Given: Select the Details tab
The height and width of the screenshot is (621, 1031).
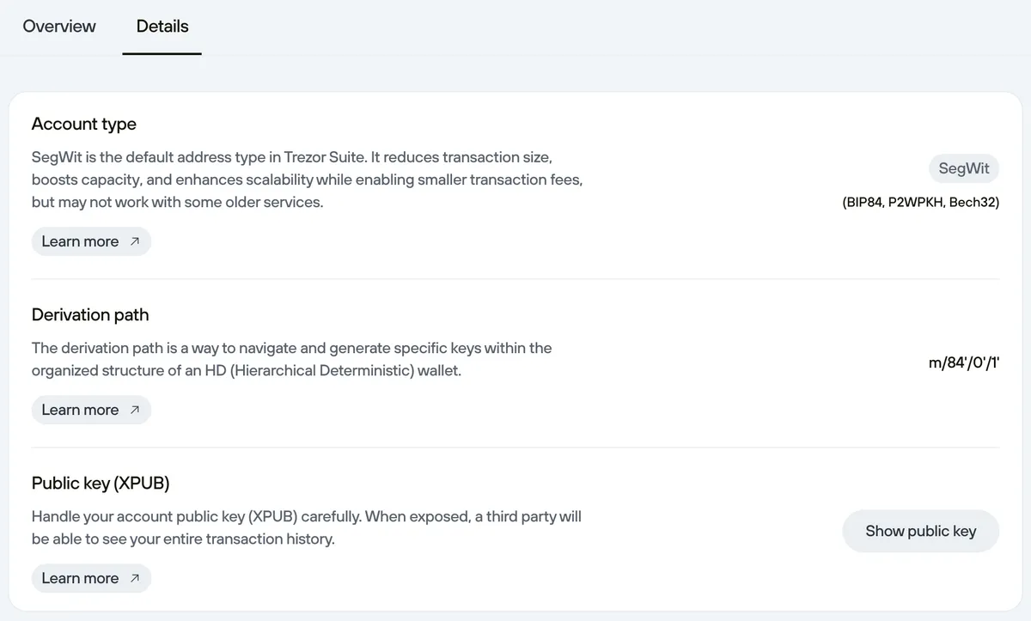Looking at the screenshot, I should click(162, 27).
